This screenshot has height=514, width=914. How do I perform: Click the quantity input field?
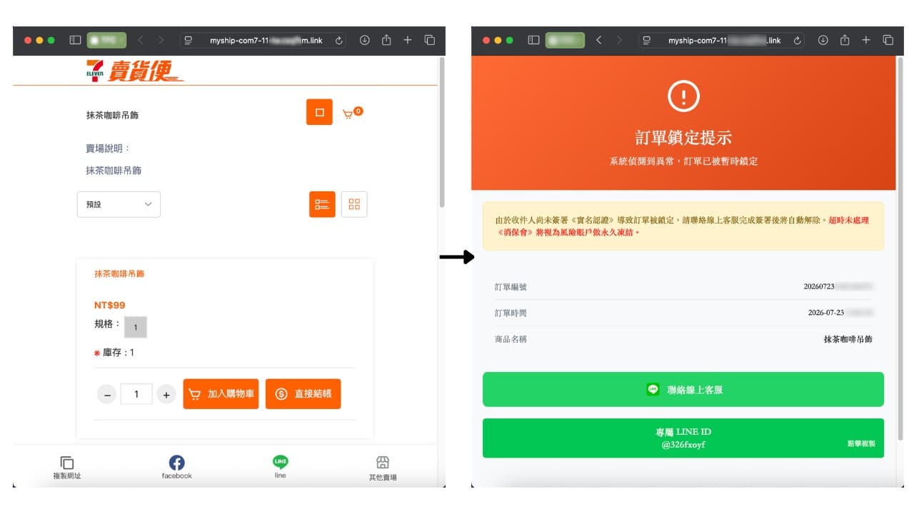click(136, 394)
